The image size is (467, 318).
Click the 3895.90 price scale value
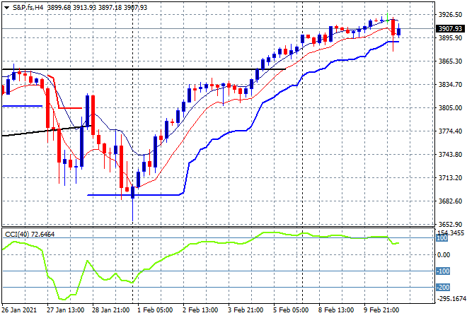pos(450,37)
